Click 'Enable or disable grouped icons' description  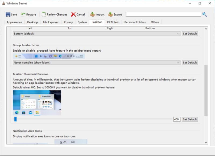(x=57, y=51)
